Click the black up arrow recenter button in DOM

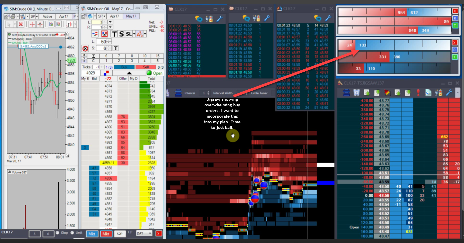[x=129, y=73]
